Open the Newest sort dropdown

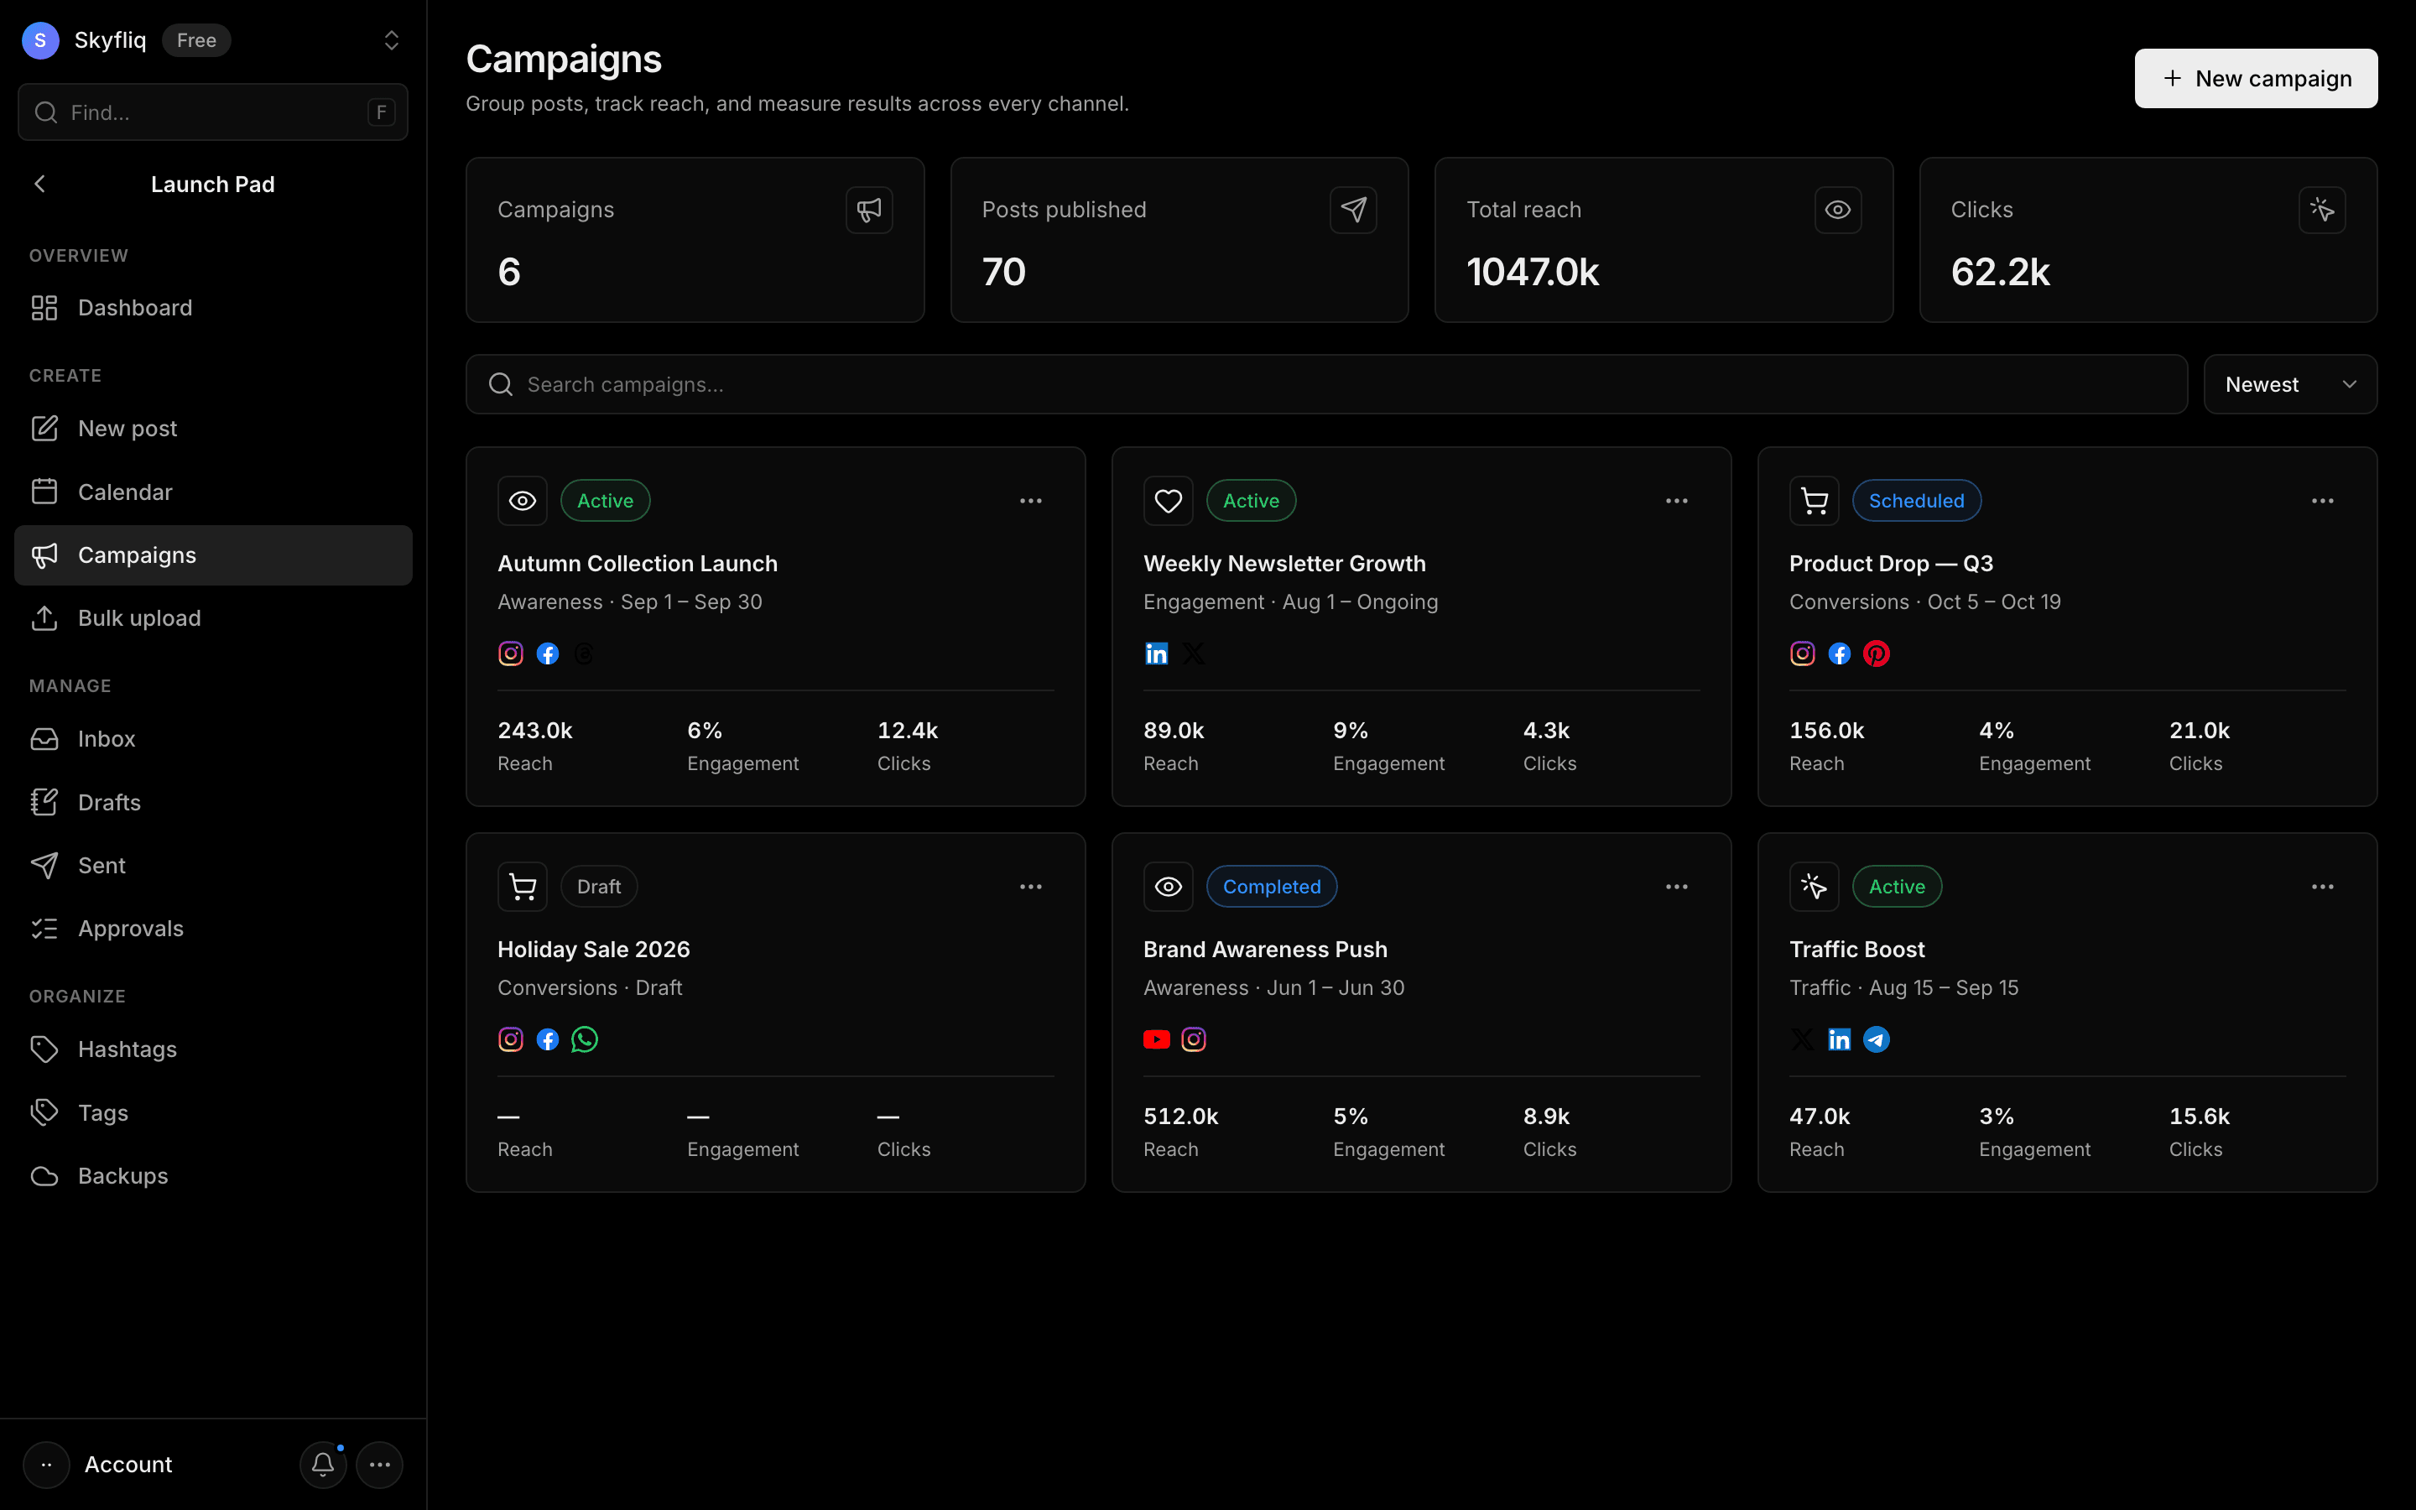click(x=2290, y=384)
